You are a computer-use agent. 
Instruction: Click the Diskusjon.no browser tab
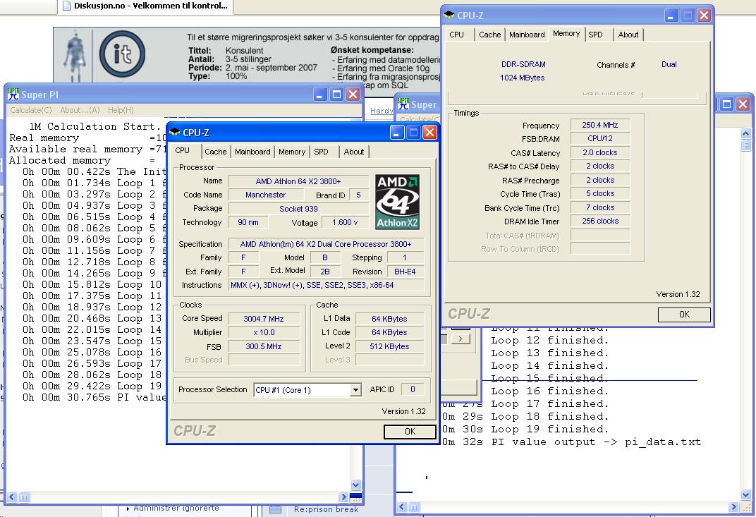145,6
